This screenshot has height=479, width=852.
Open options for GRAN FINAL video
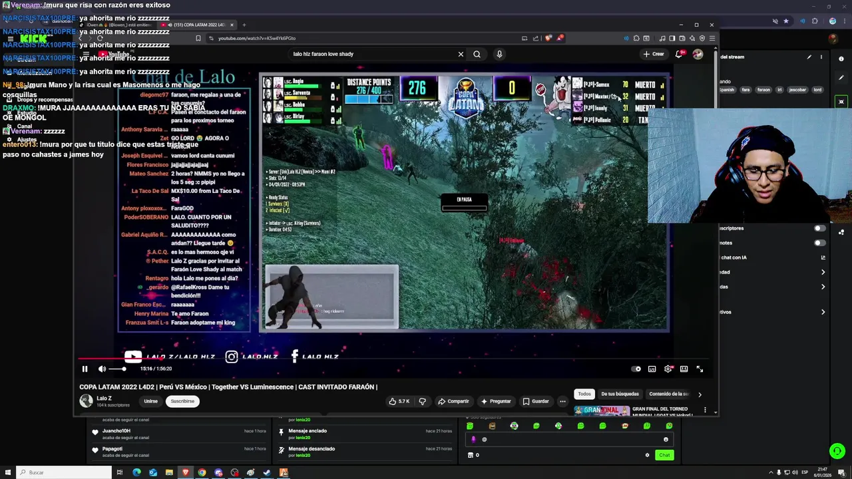pyautogui.click(x=705, y=410)
